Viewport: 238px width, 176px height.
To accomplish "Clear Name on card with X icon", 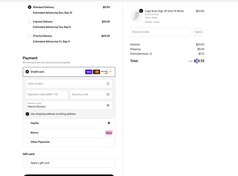I will point(108,105).
